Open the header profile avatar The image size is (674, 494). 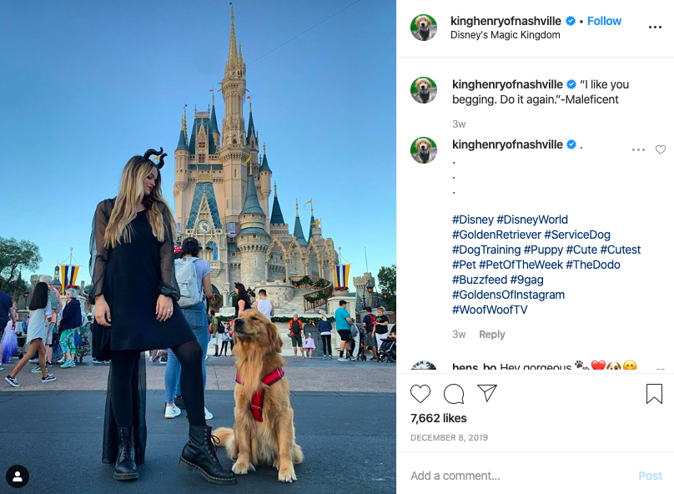pyautogui.click(x=424, y=28)
